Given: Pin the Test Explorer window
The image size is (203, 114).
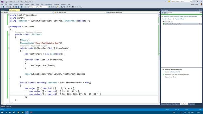Looking at the screenshot, I should (200, 10).
